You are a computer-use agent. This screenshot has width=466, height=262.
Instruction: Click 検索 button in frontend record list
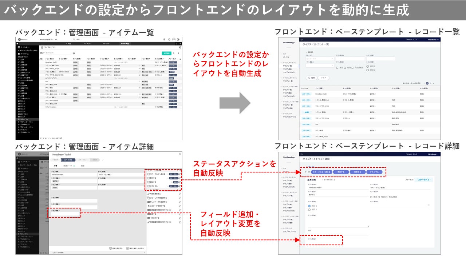[311, 78]
